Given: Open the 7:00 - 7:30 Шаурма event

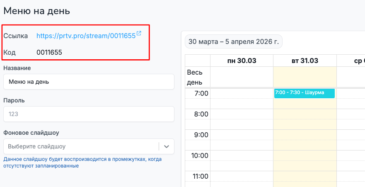Looking at the screenshot, I should (304, 93).
